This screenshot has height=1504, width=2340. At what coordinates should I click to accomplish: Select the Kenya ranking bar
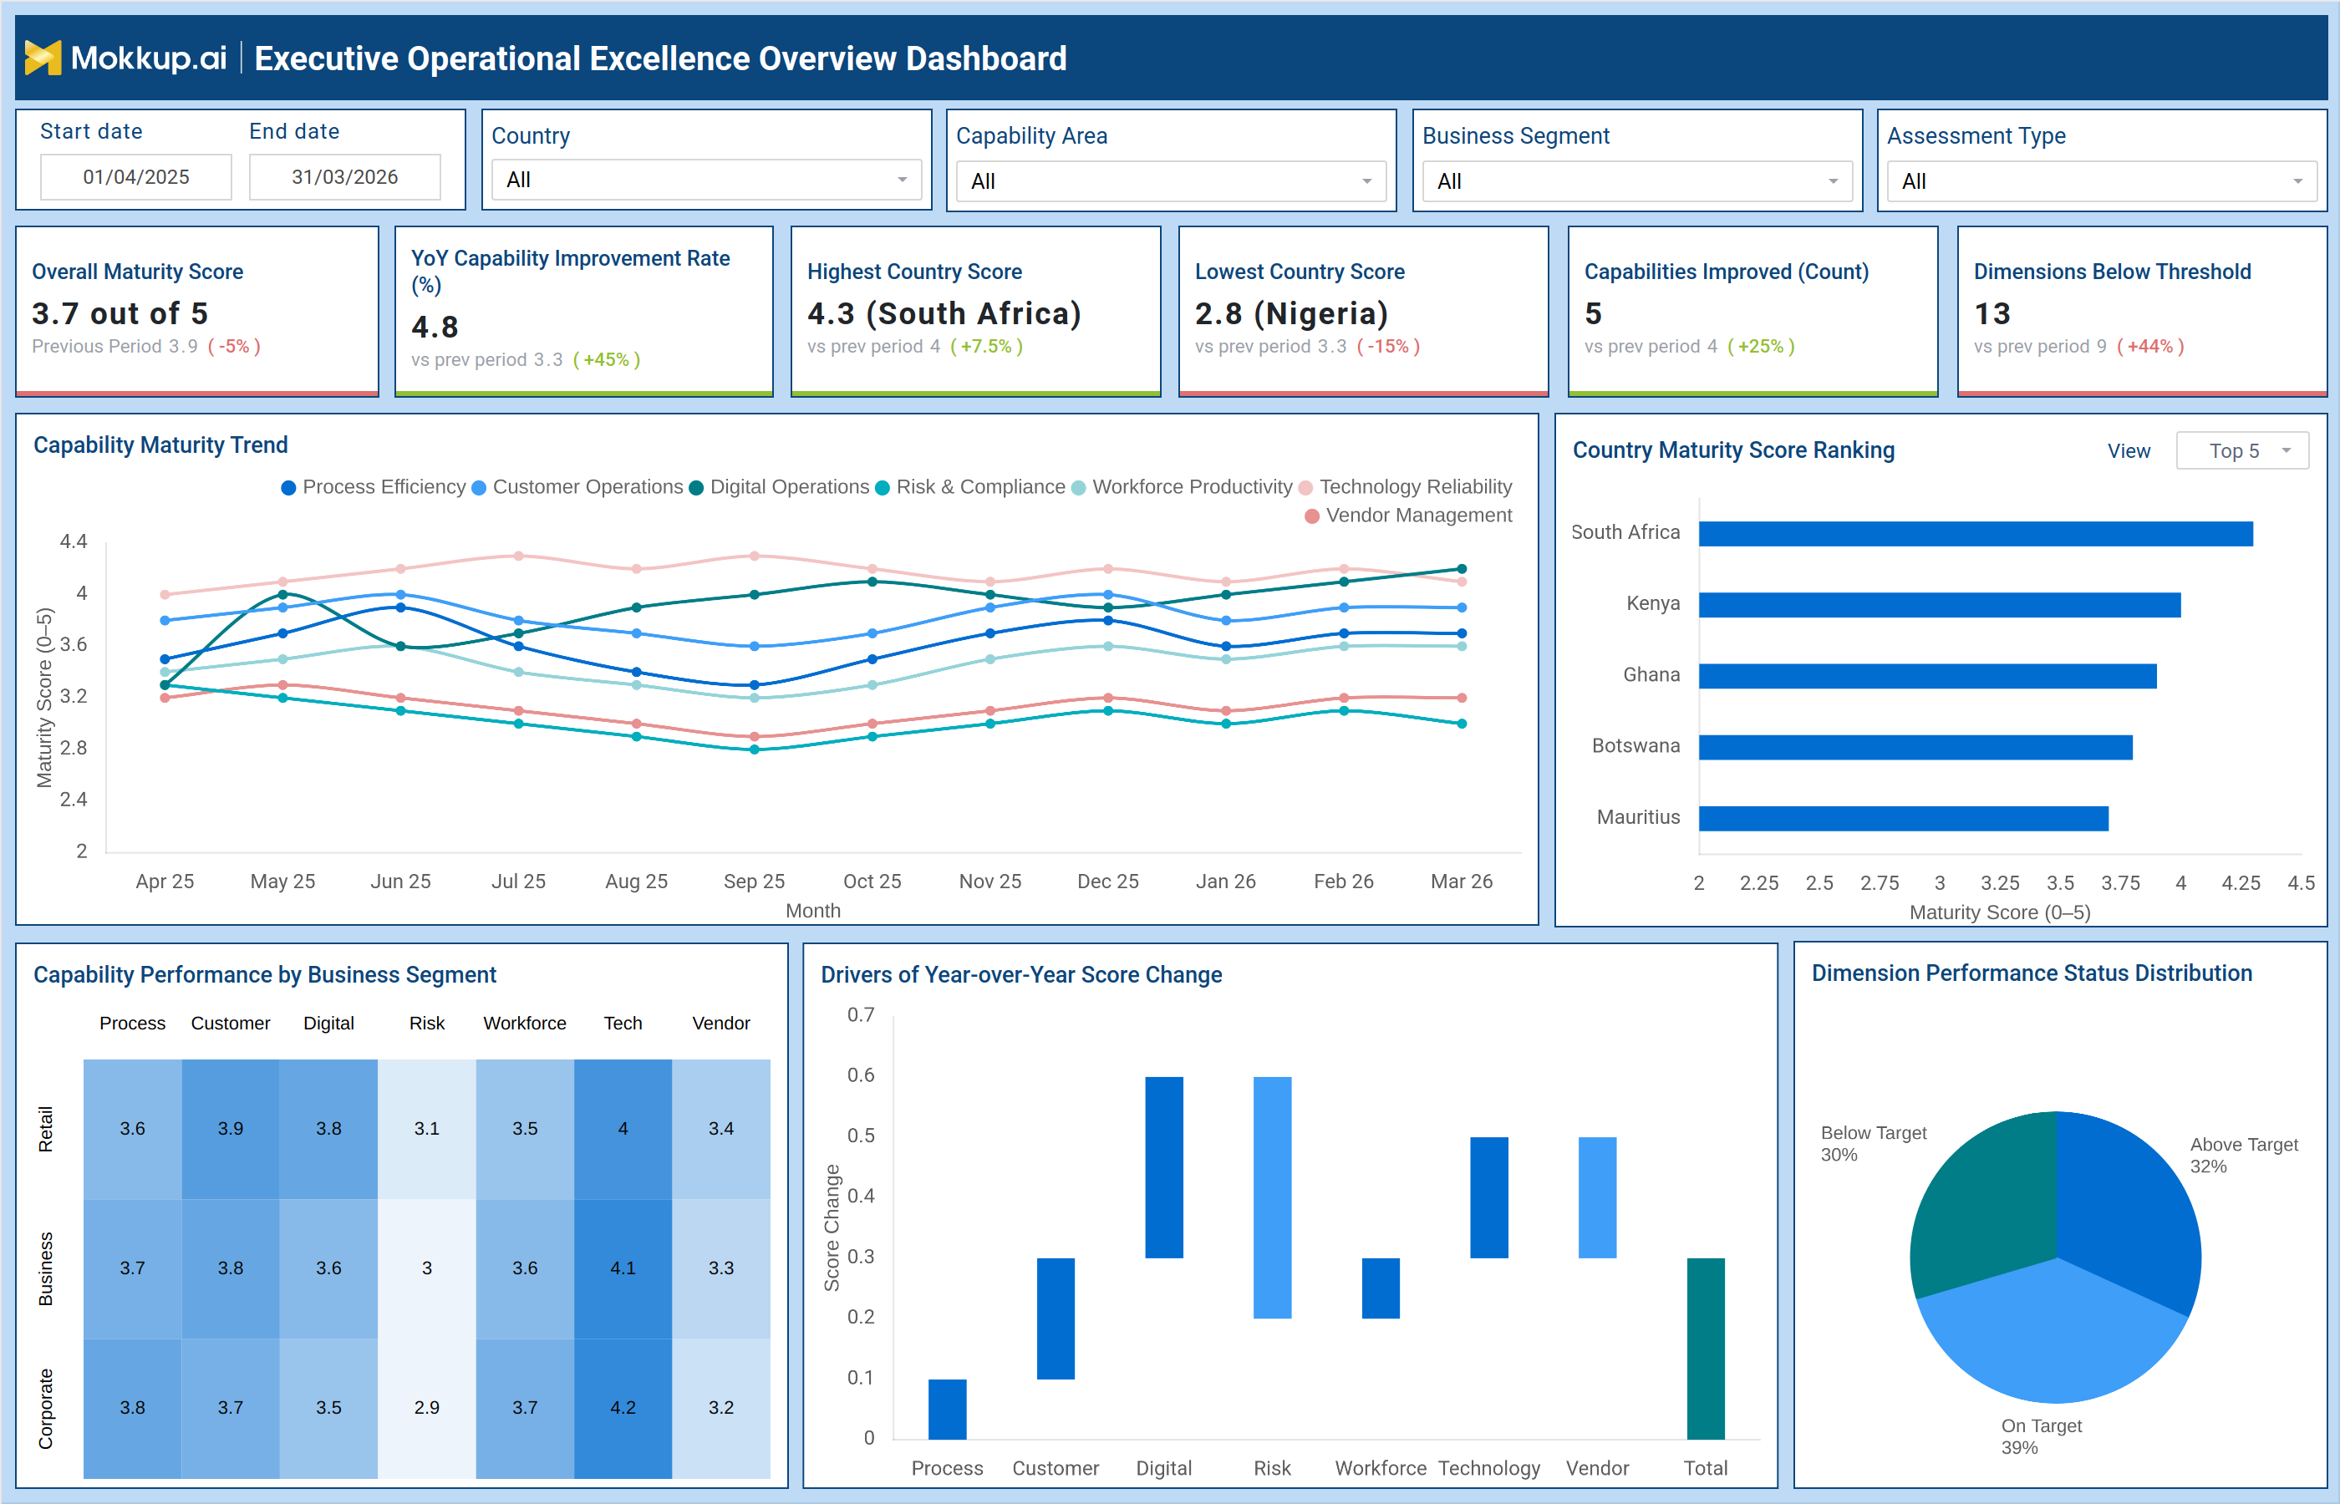pos(1940,605)
